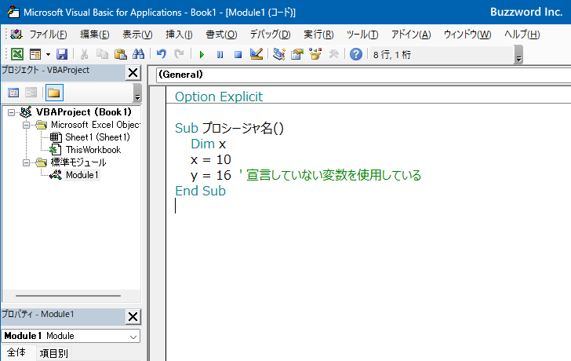Switch to the 全体 properties tab
571x361 pixels.
(16, 353)
